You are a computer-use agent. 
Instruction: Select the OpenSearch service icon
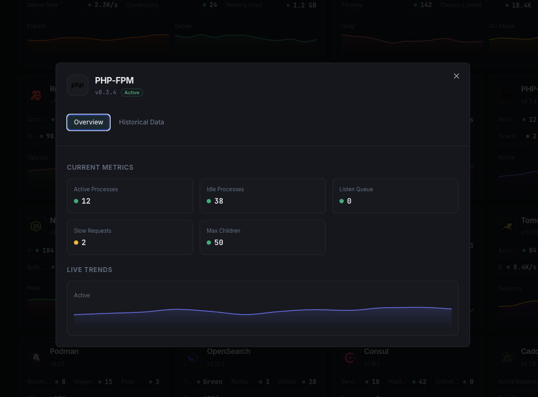(x=193, y=357)
